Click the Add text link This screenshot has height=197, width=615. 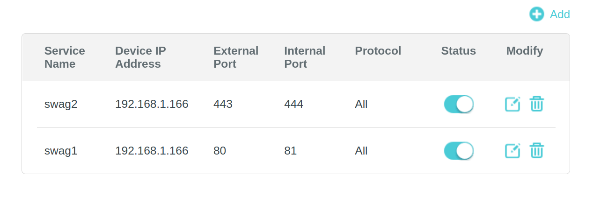(x=560, y=14)
